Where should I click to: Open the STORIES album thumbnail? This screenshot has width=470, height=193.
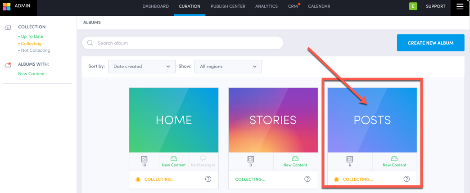coord(273,120)
